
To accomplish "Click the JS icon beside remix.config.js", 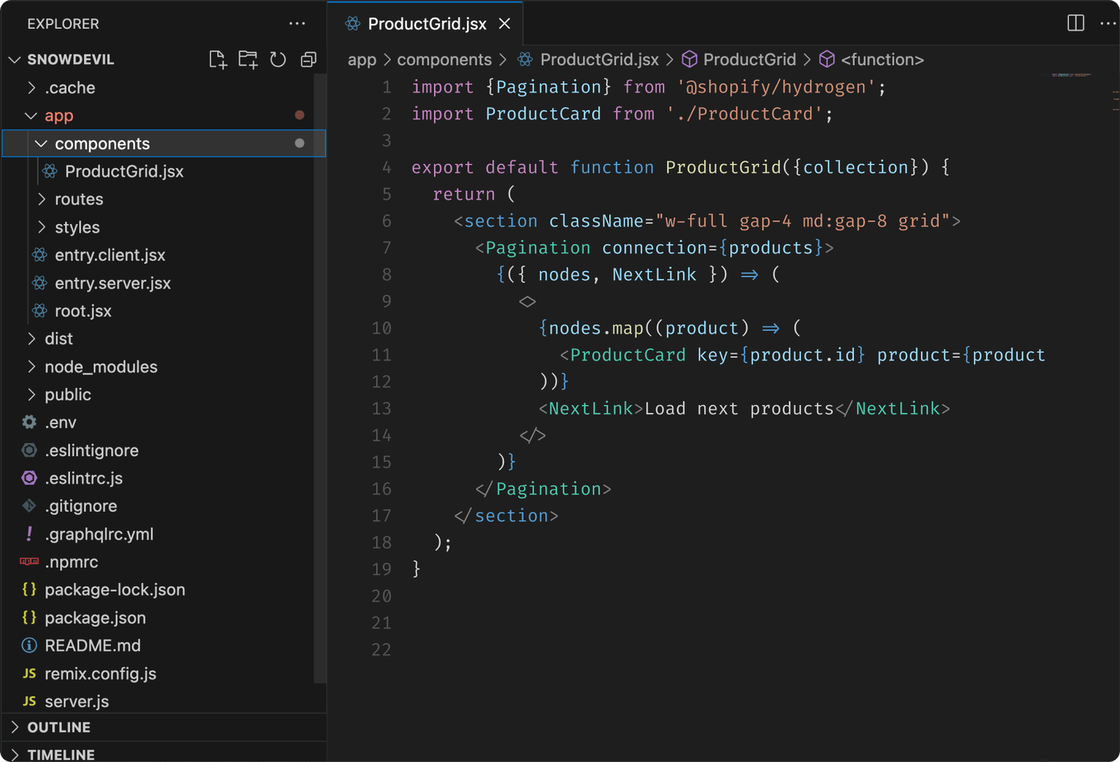I will click(29, 673).
